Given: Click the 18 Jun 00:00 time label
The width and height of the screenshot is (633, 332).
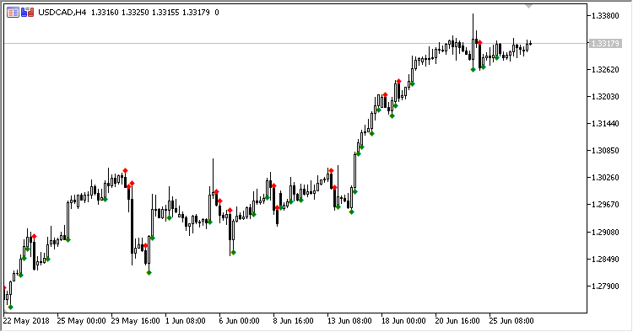Looking at the screenshot, I should click(403, 321).
